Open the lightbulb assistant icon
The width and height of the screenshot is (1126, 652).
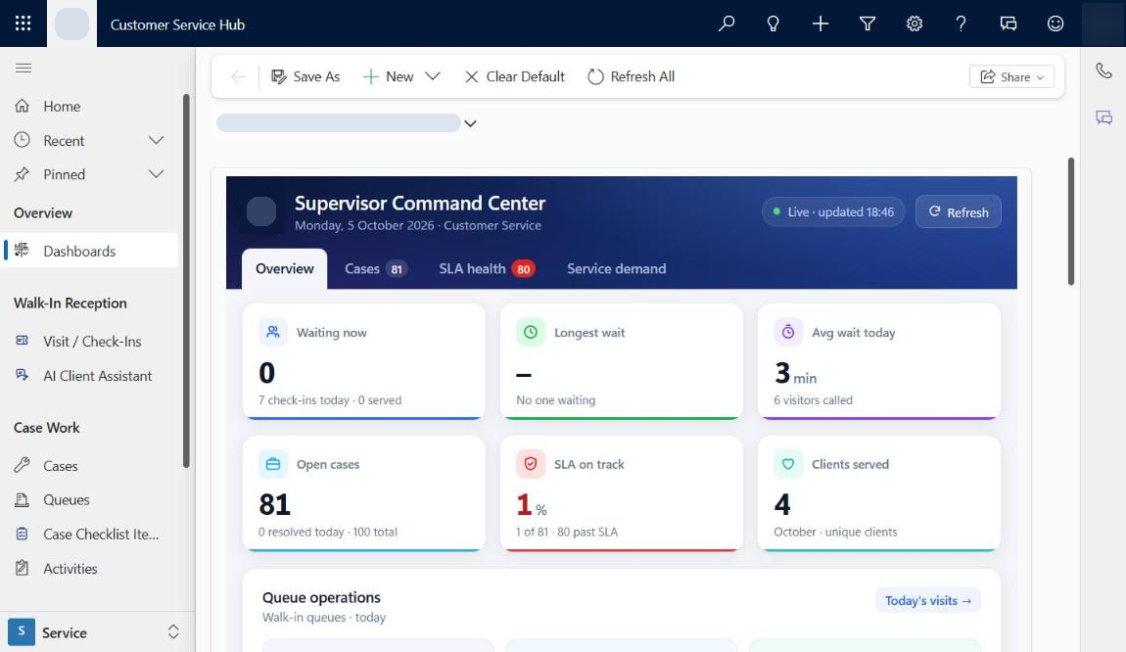coord(773,23)
